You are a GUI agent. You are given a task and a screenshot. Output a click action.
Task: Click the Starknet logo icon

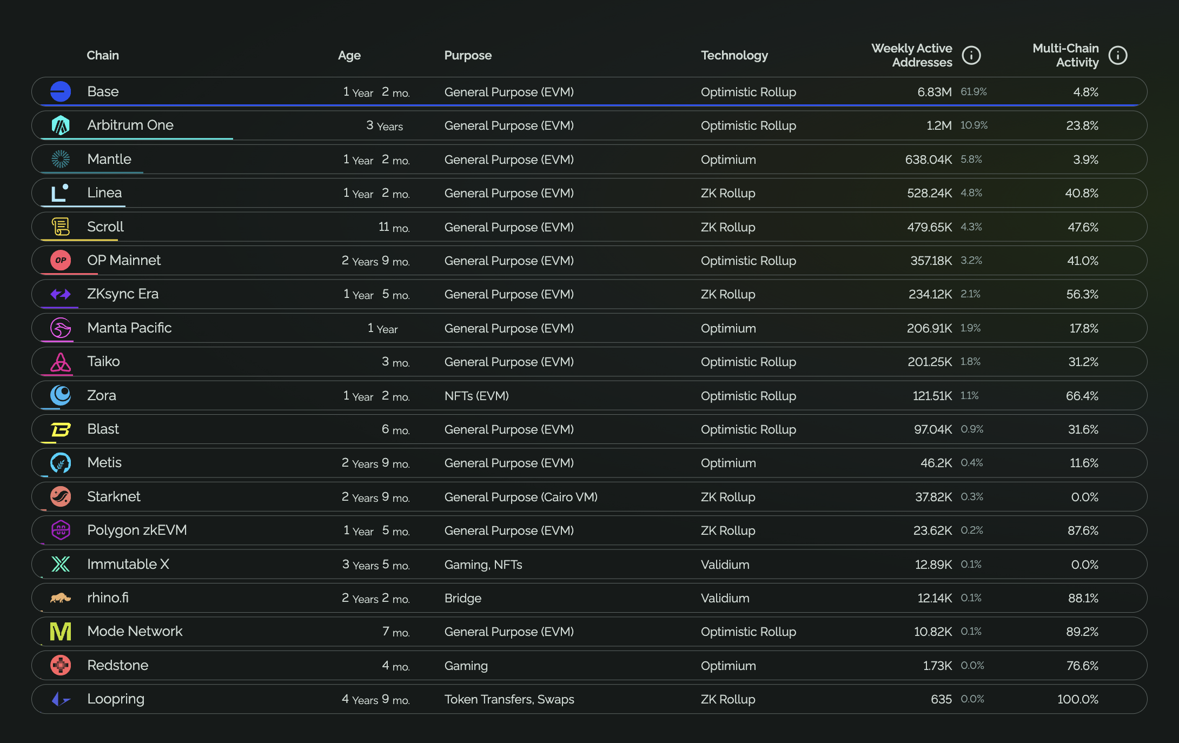pos(61,496)
